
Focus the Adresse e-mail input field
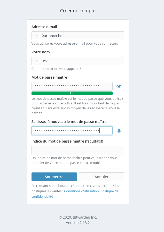click(x=78, y=36)
